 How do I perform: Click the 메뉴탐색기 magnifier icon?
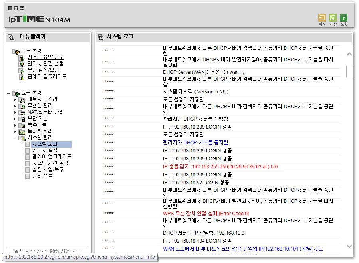[x=11, y=37]
